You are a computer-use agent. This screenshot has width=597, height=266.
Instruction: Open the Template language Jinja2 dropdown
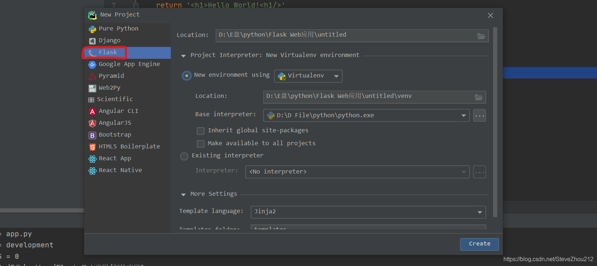[x=368, y=212]
